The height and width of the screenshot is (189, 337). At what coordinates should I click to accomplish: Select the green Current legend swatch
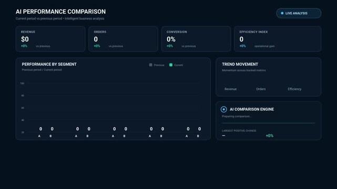(171, 65)
